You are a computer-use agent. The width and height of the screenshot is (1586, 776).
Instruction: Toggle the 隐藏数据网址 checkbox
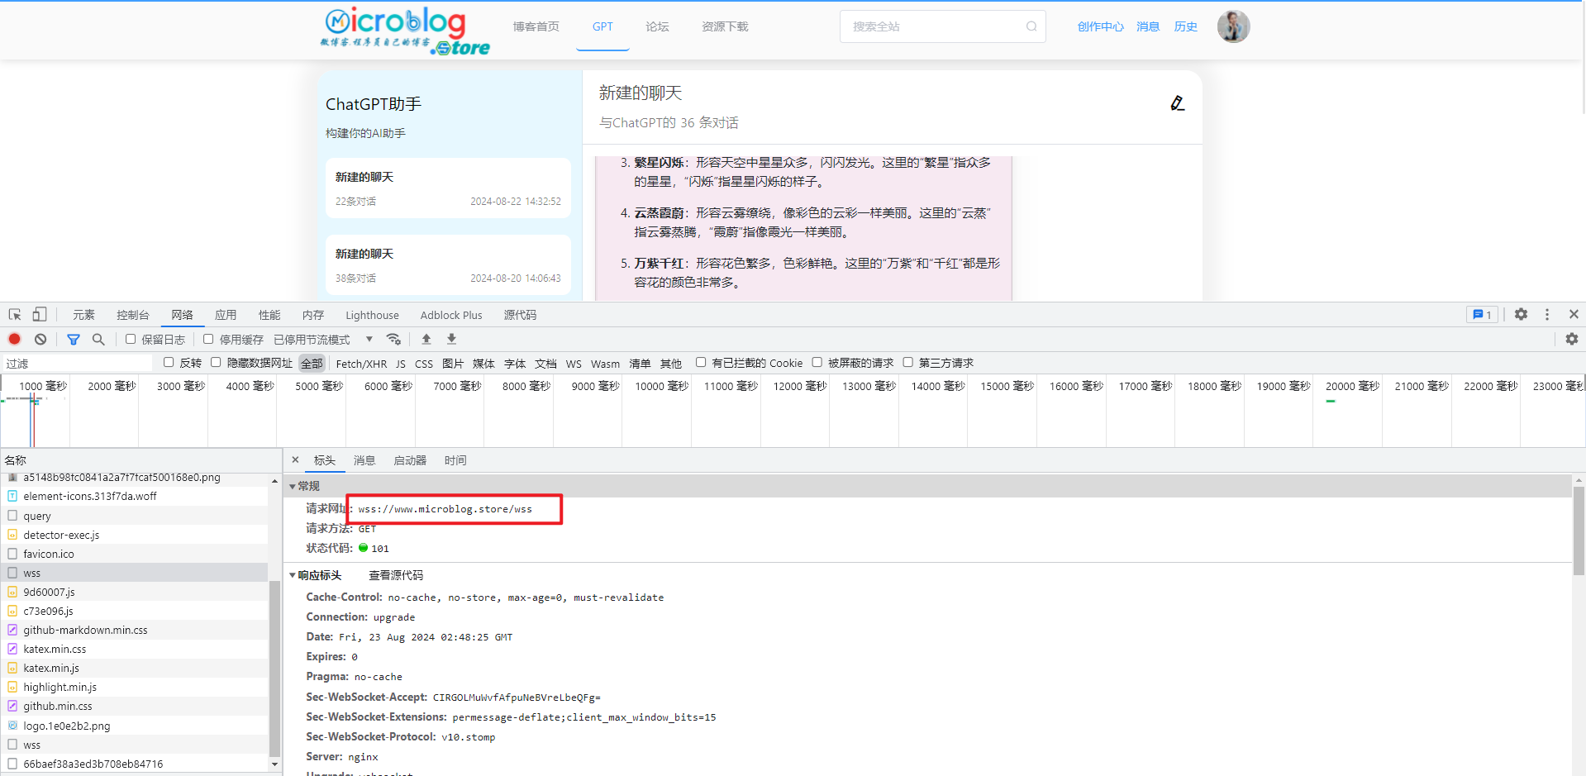(x=216, y=362)
